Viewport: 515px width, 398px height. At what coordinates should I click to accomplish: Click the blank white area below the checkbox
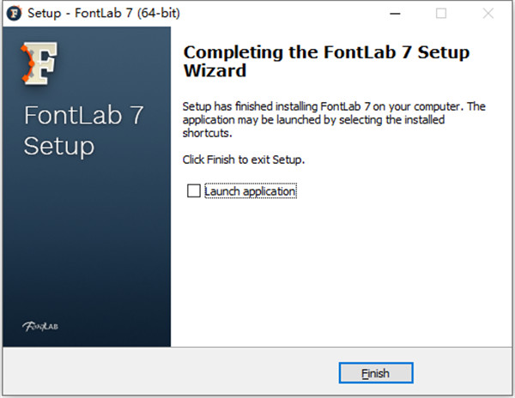(343, 274)
